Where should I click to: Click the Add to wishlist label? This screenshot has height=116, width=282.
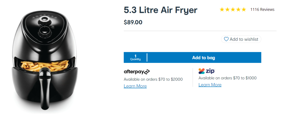point(244,39)
